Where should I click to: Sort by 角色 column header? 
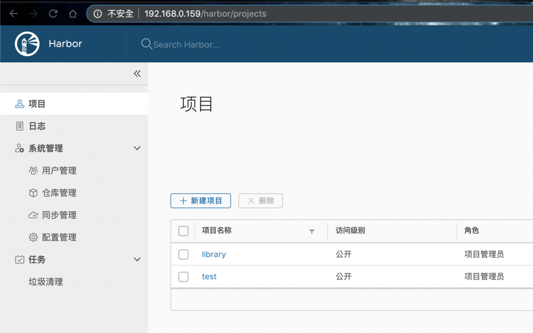472,230
